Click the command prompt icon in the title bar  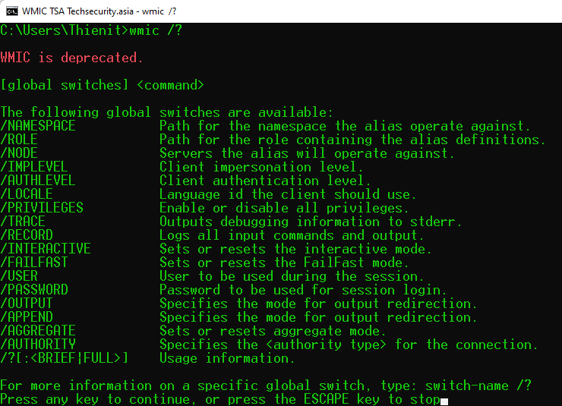(x=11, y=11)
